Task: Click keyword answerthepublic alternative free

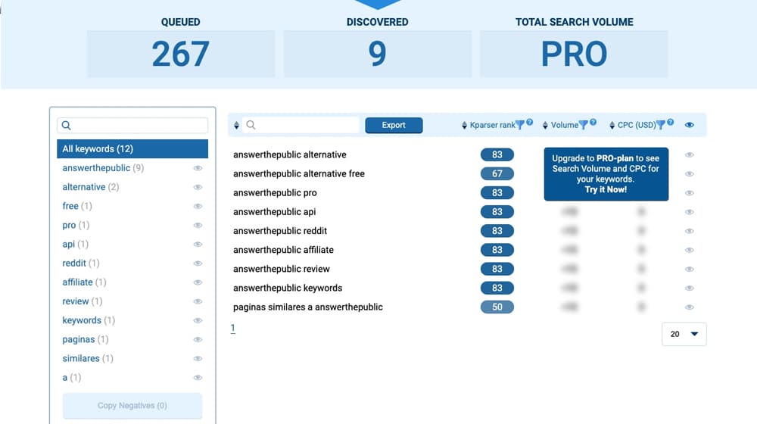Action: pos(299,174)
